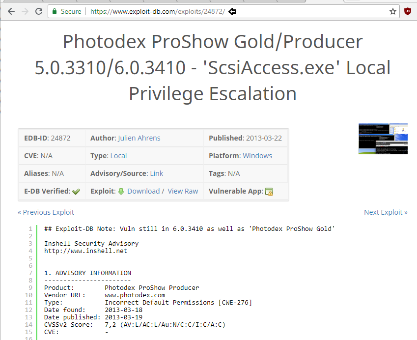Viewport: 417px width, 340px height.
Task: Click the http://www.inshell.net line
Action: click(x=85, y=251)
